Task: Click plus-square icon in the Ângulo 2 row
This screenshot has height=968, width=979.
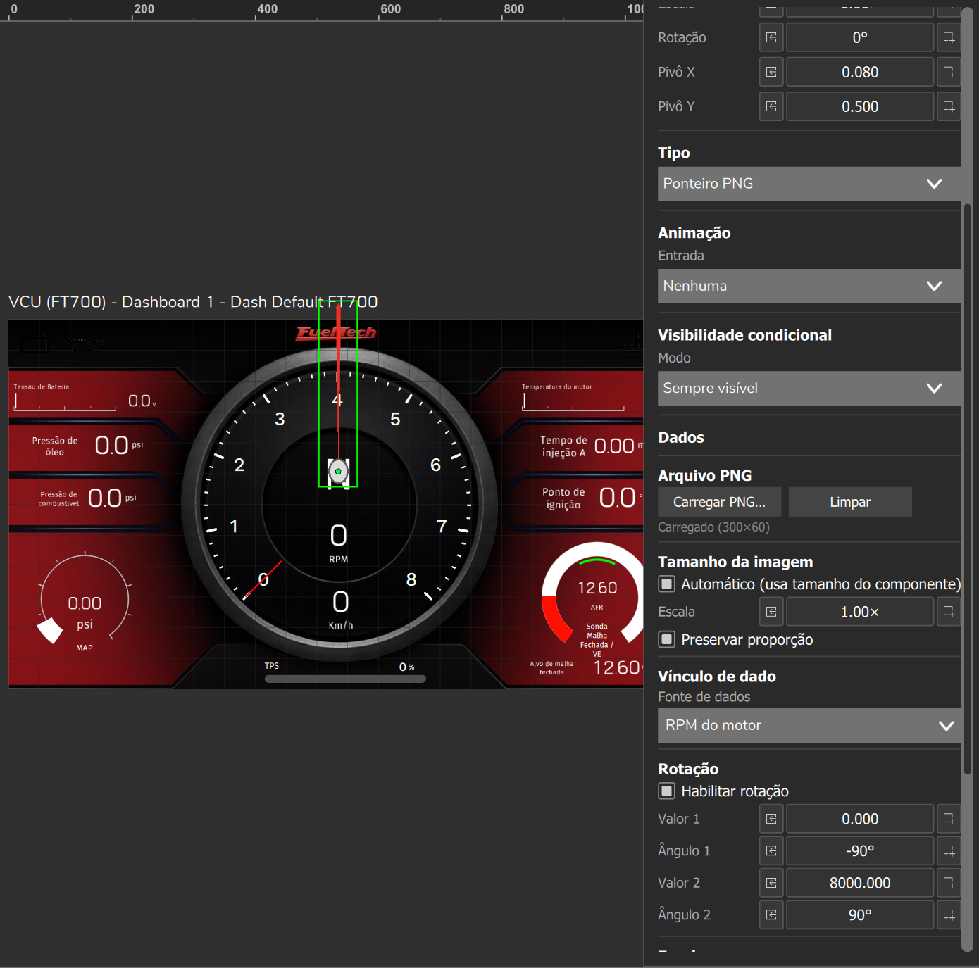Action: [949, 914]
